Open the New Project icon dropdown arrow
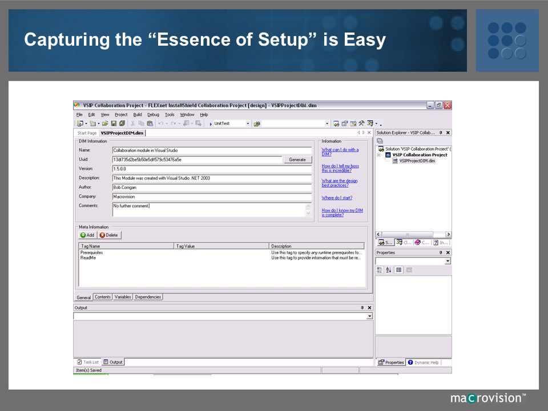The image size is (548, 411). [86, 124]
